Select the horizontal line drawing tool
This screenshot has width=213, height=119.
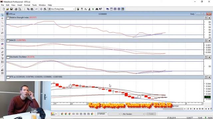coord(2,26)
